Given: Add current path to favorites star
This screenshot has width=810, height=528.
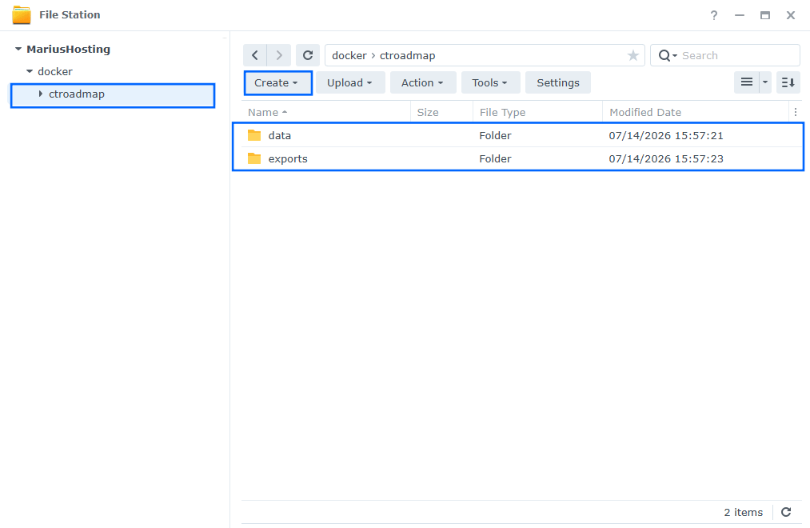Looking at the screenshot, I should (632, 55).
